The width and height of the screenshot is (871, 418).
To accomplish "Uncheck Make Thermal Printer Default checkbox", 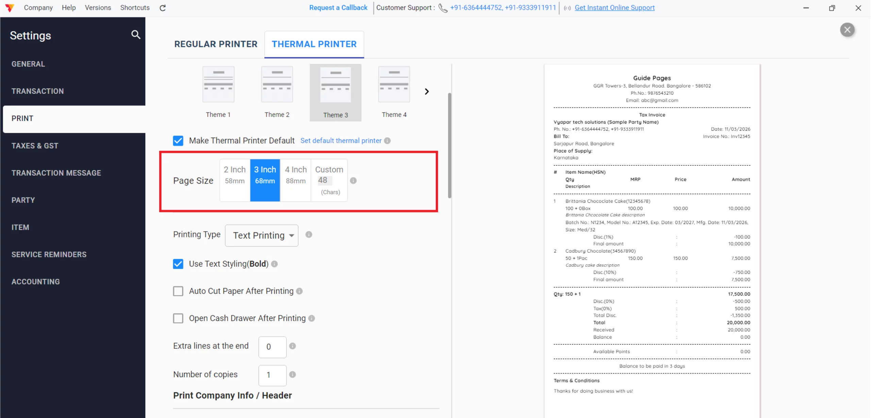I will pyautogui.click(x=178, y=141).
